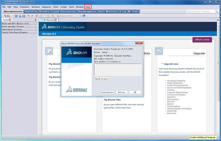Open the View menu

pos(15,7)
